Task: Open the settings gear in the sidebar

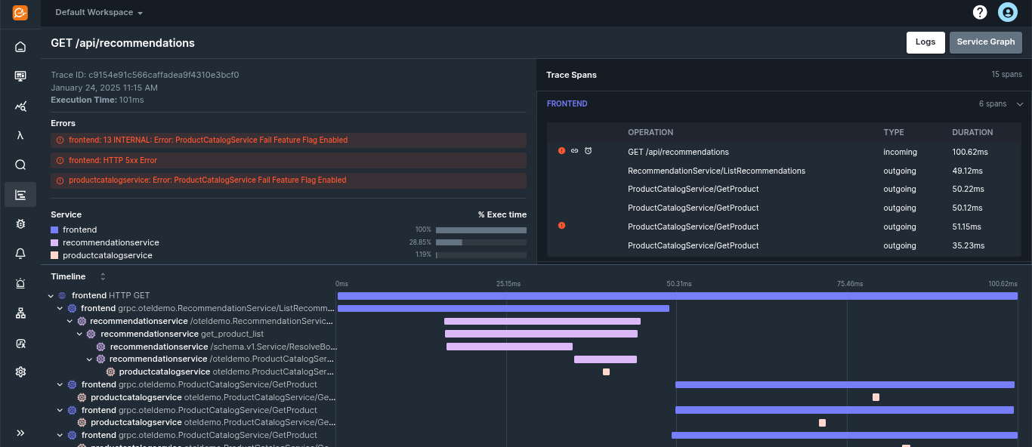Action: [20, 371]
